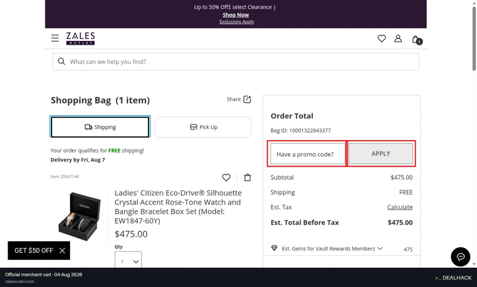477x287 pixels.
Task: Remove item with the trash icon
Action: tap(248, 177)
